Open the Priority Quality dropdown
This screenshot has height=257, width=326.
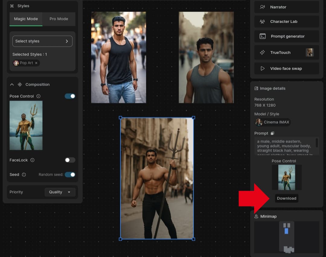[x=60, y=192]
